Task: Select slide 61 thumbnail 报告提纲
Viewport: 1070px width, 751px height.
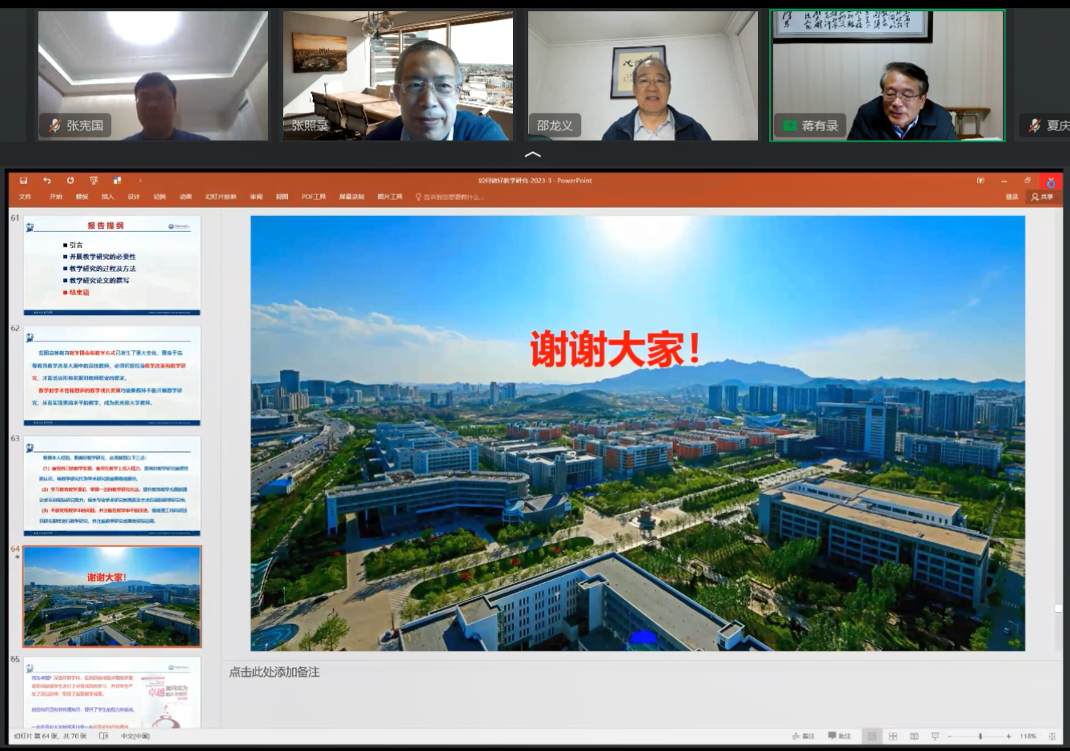Action: tap(112, 265)
